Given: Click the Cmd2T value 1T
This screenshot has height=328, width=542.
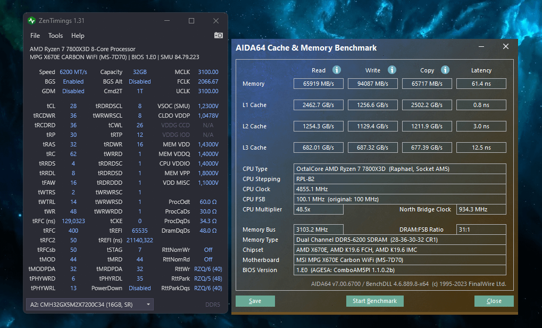Looking at the screenshot, I should point(140,92).
